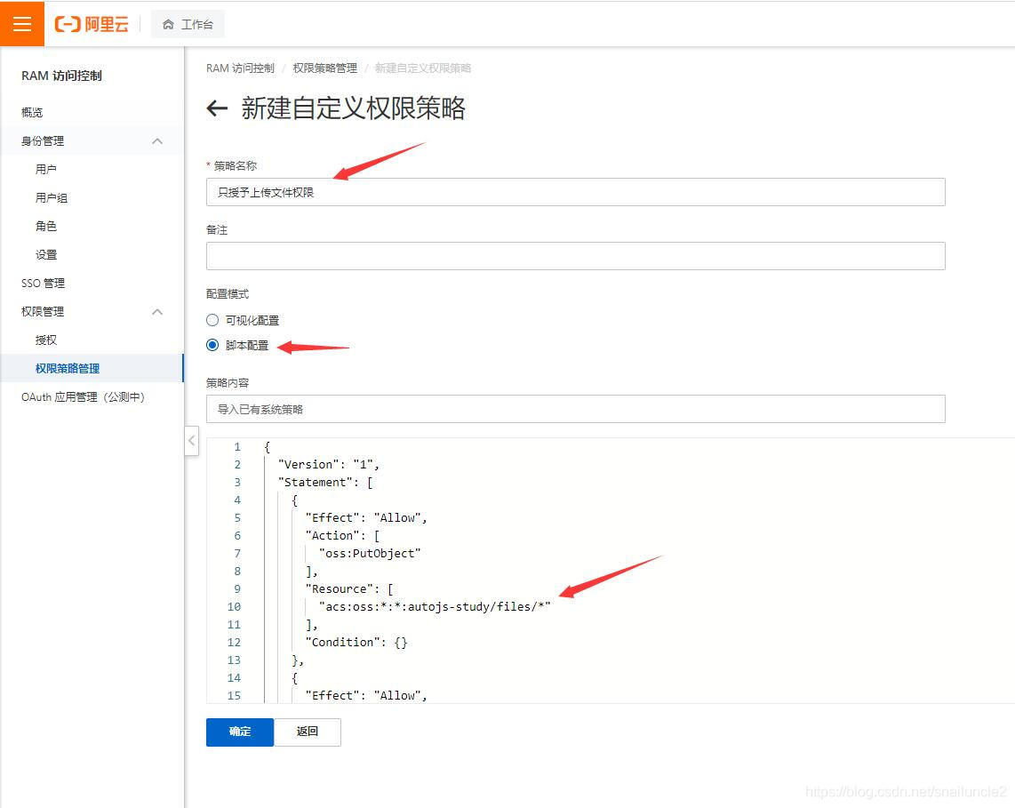Open the 工作台 workbench
Viewport: 1015px width, 808px height.
(x=188, y=25)
